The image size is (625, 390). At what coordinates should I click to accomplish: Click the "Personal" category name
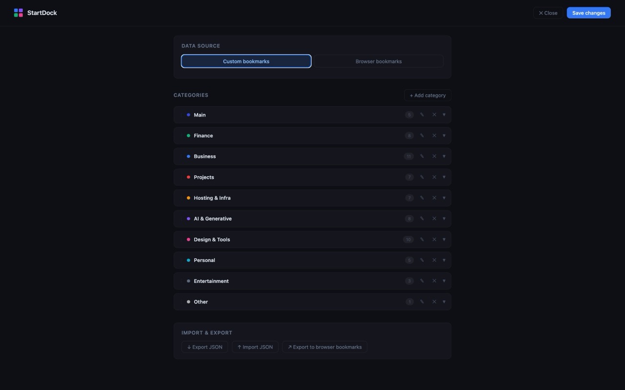tap(204, 260)
